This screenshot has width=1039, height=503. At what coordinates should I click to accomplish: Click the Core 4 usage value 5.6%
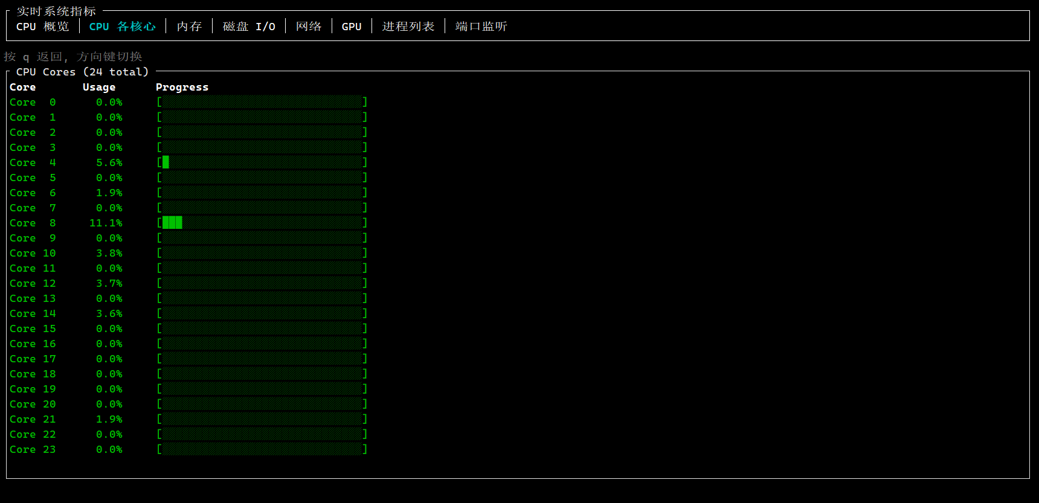pos(109,162)
